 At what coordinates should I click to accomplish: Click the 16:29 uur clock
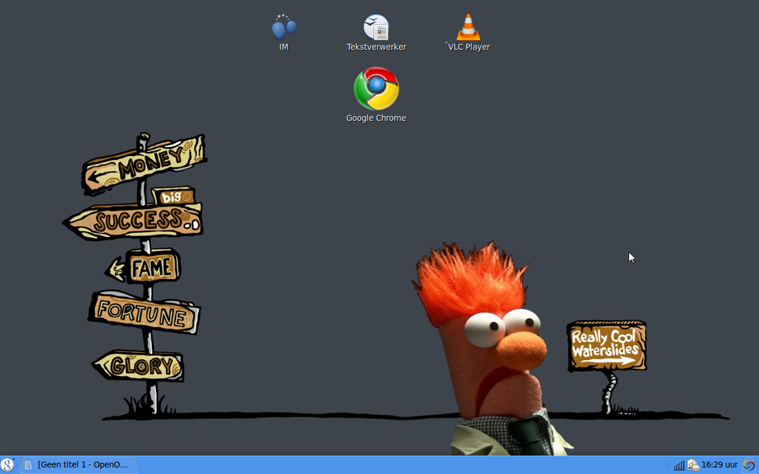719,465
